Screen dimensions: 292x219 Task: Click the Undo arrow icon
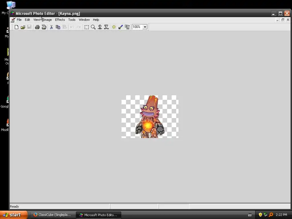tap(72, 27)
